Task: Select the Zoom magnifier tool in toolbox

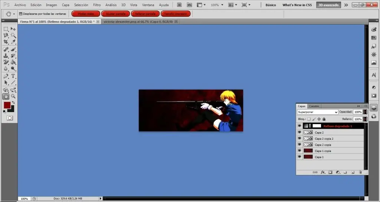Action: coord(13,97)
